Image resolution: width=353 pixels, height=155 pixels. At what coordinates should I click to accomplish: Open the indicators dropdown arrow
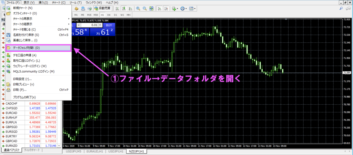pyautogui.click(x=178, y=9)
